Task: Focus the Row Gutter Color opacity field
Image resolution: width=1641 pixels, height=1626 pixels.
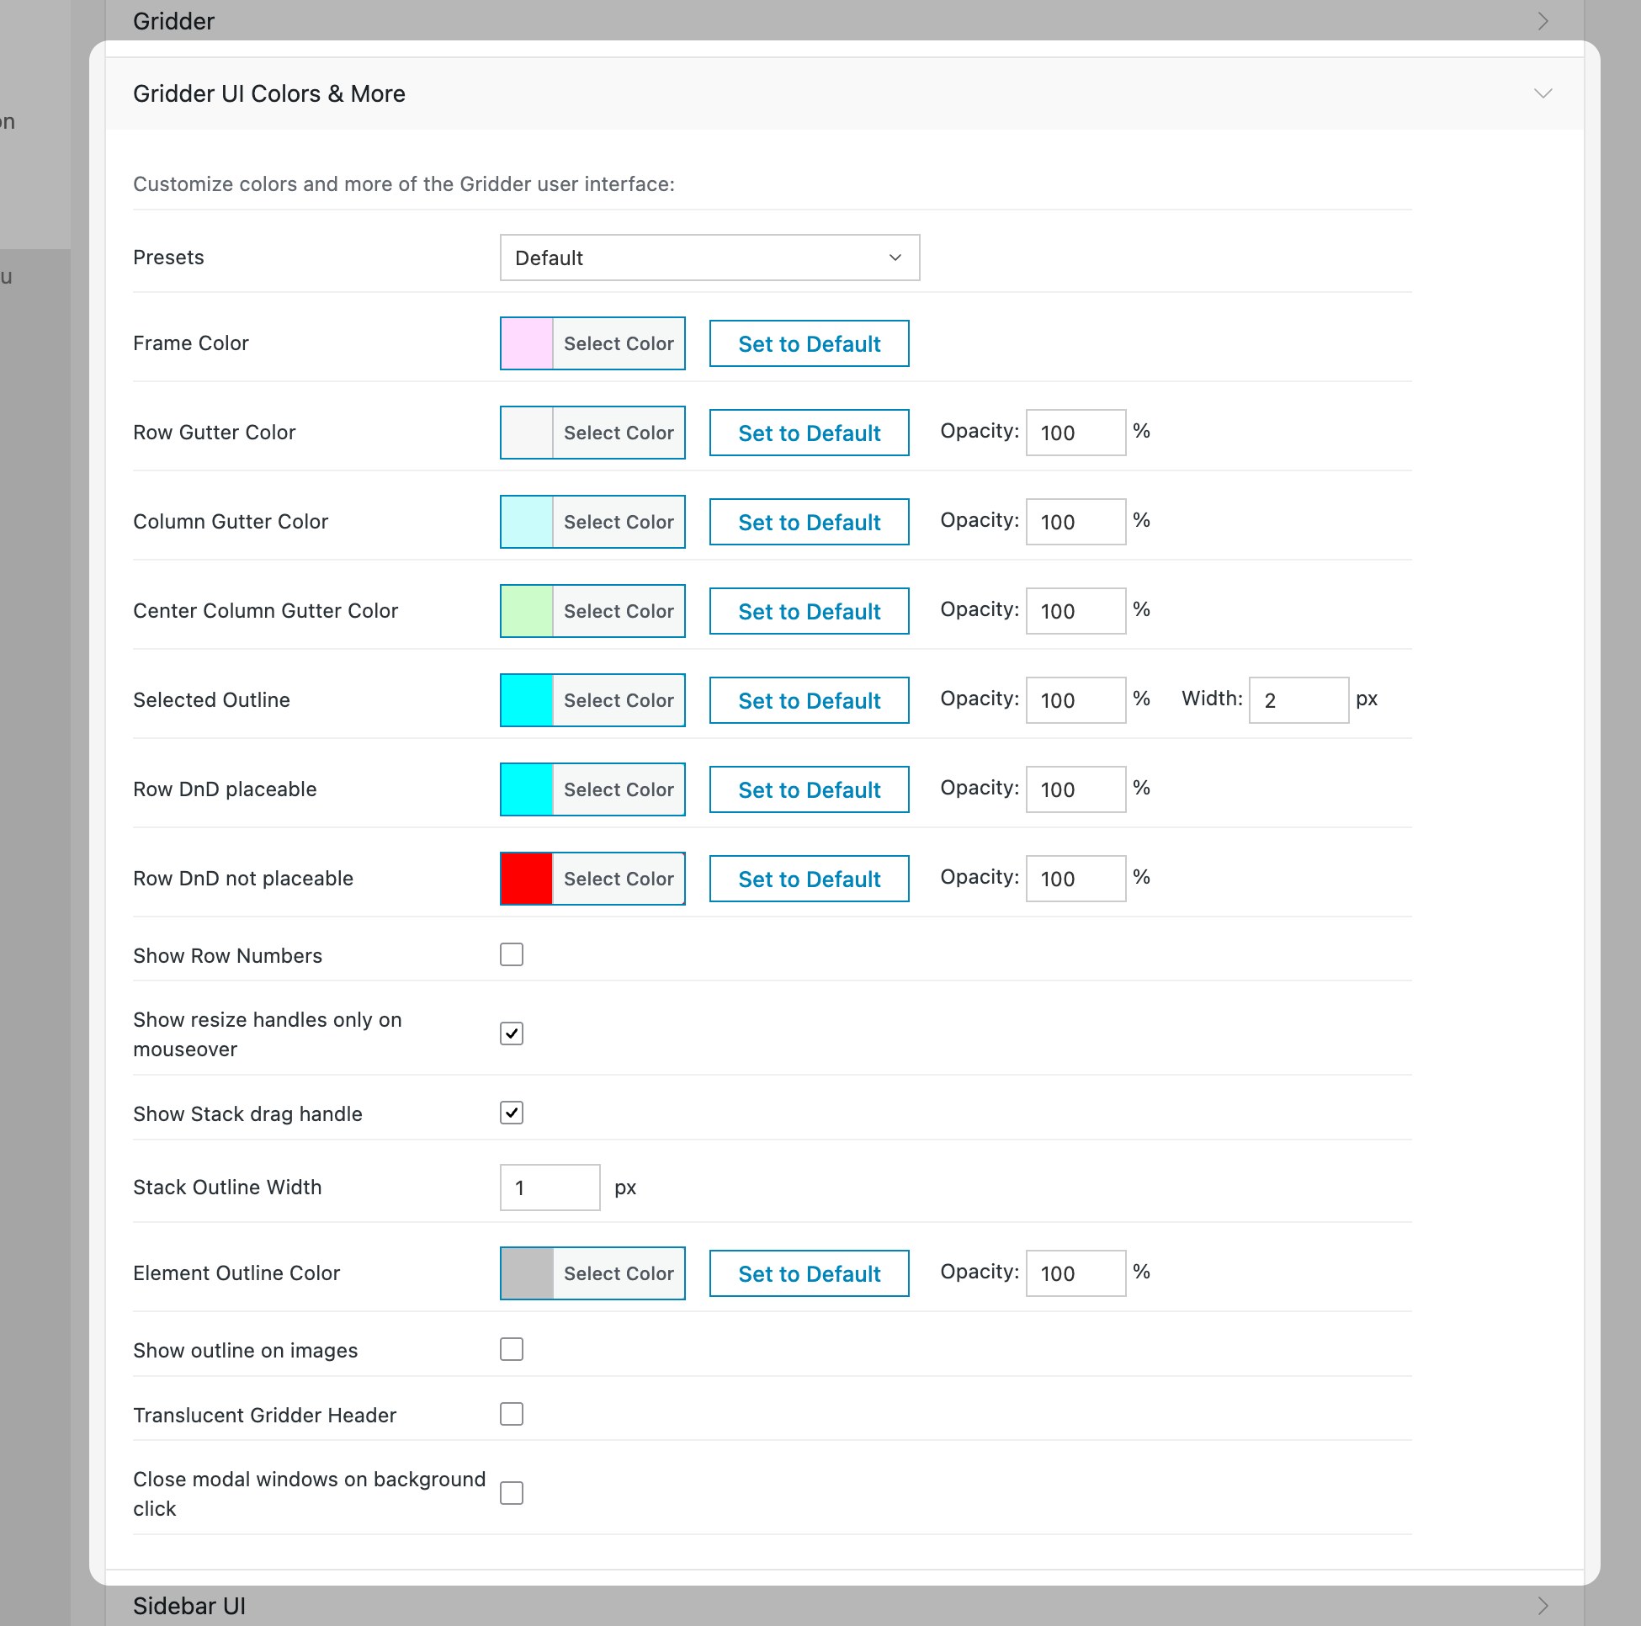Action: (x=1076, y=433)
